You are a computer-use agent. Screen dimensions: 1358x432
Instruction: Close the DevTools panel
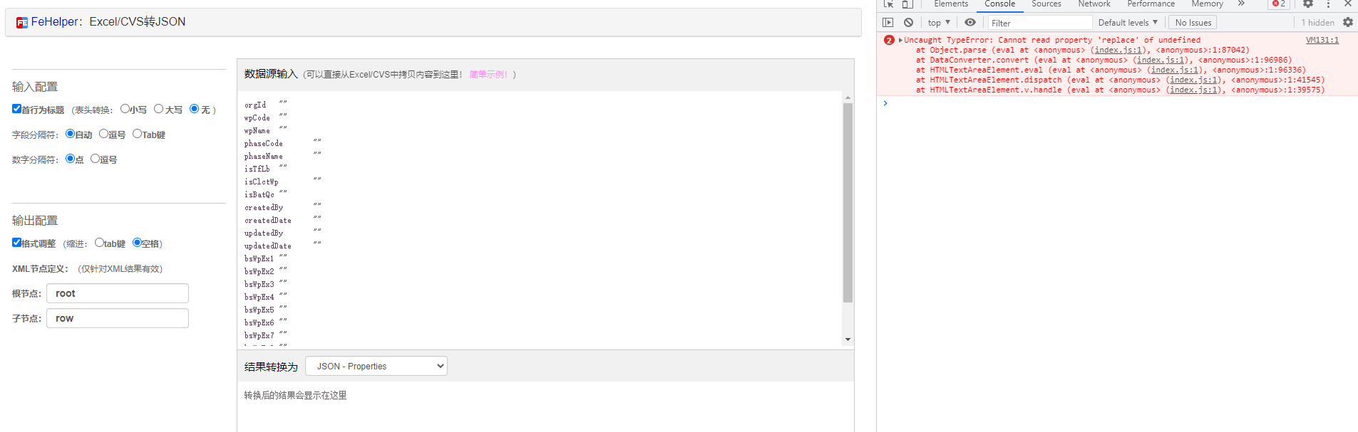pos(1348,4)
